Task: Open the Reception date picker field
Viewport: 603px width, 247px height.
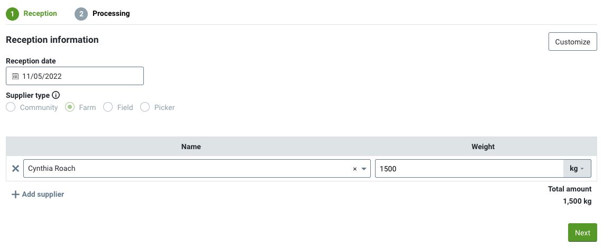Action: [75, 76]
